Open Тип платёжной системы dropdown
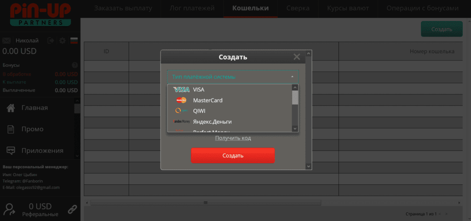 [233, 77]
